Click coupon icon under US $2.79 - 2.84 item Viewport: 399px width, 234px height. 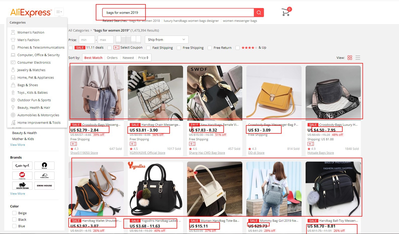(x=74, y=144)
